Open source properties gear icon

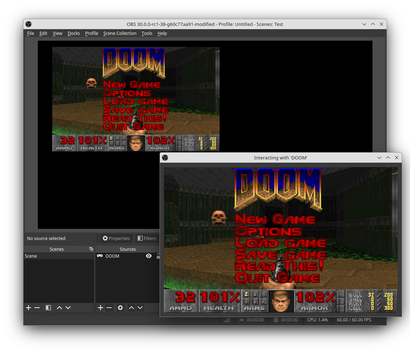(x=120, y=308)
